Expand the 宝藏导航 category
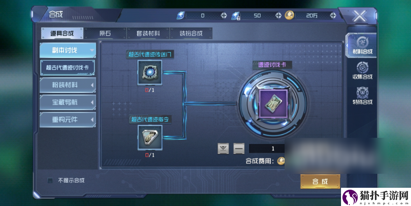411x206 pixels. [68, 102]
